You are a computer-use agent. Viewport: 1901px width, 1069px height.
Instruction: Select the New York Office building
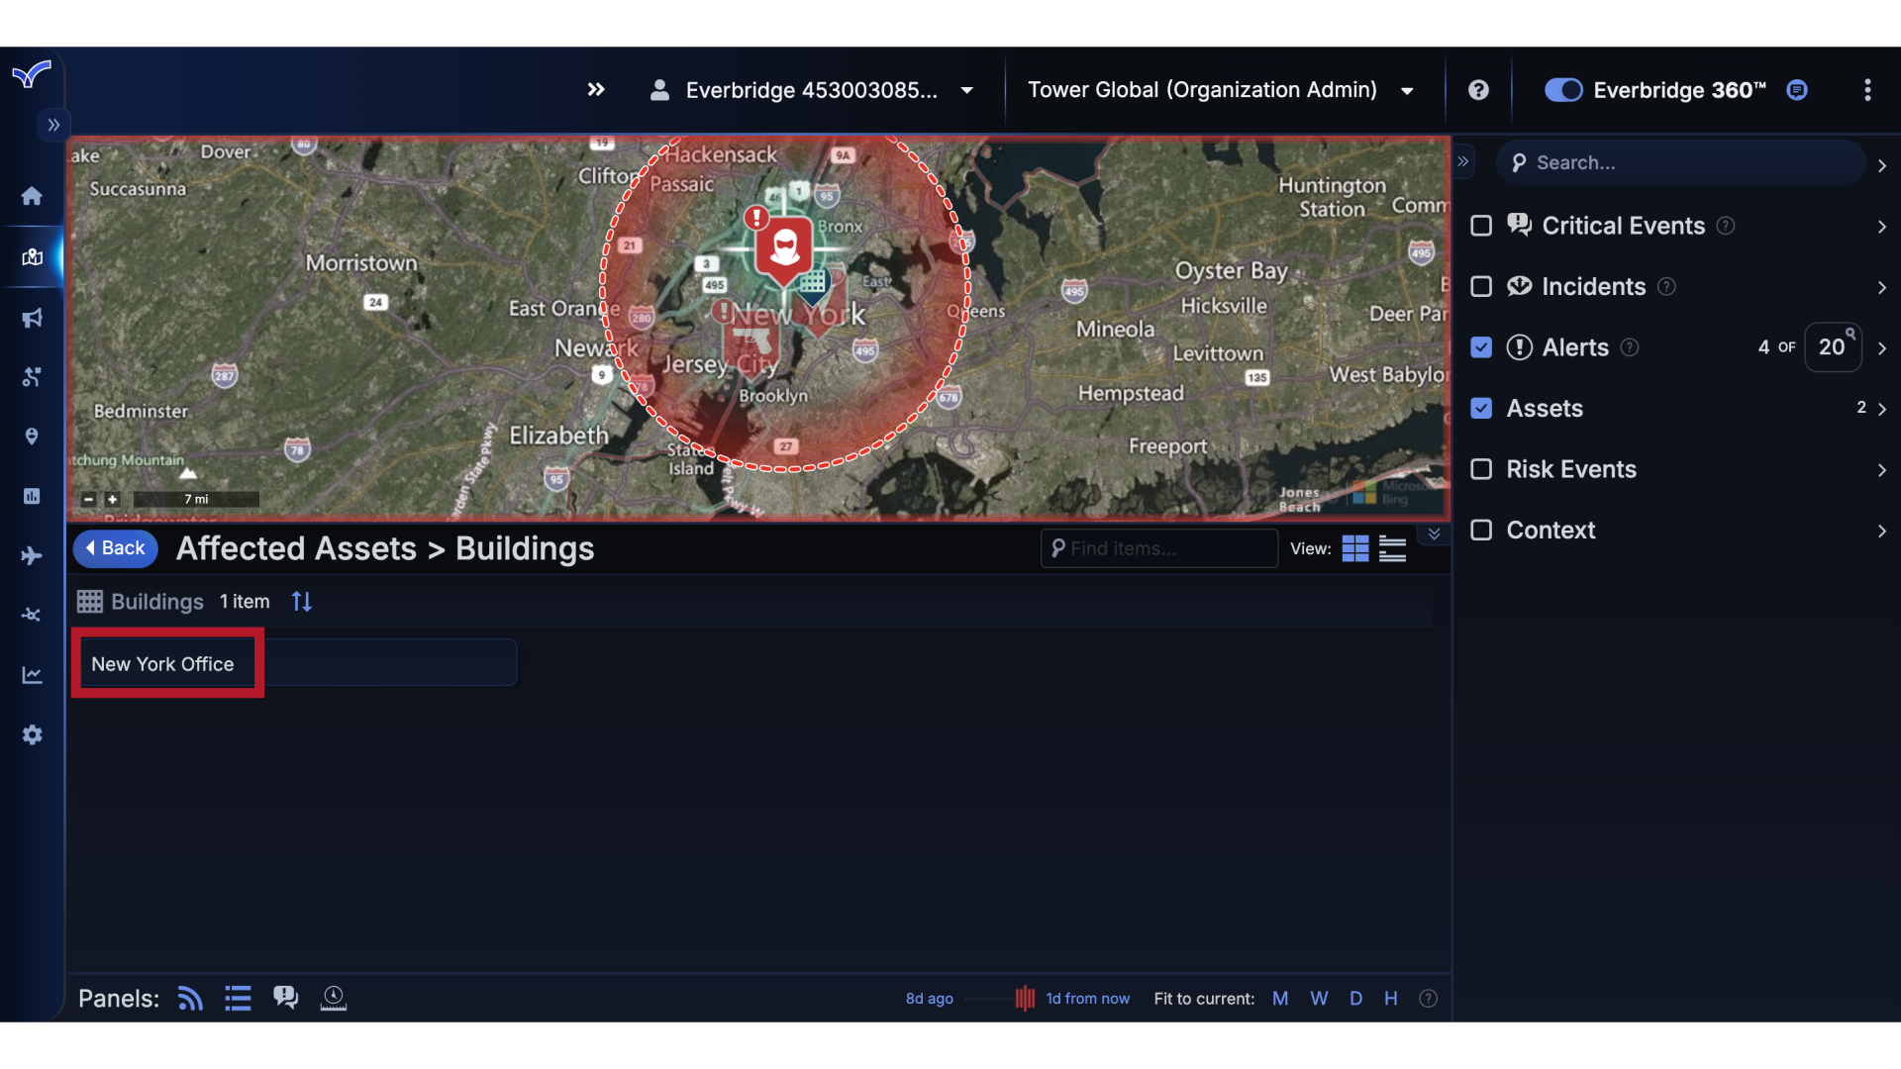pyautogui.click(x=162, y=663)
